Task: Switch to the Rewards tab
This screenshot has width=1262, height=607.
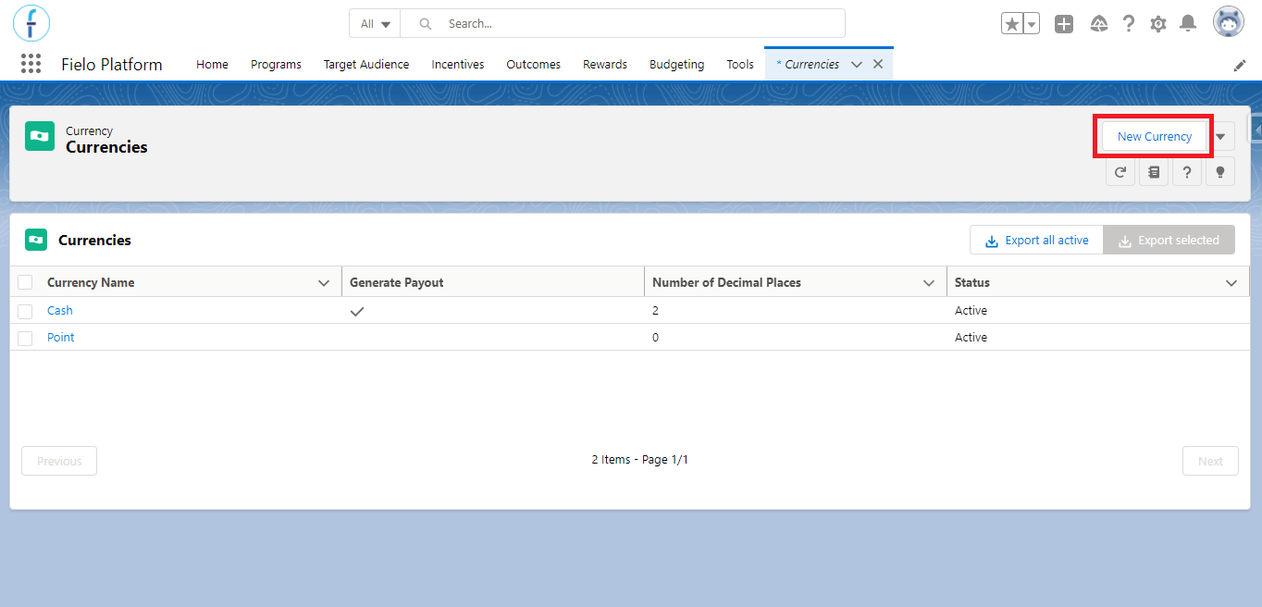Action: [x=605, y=64]
